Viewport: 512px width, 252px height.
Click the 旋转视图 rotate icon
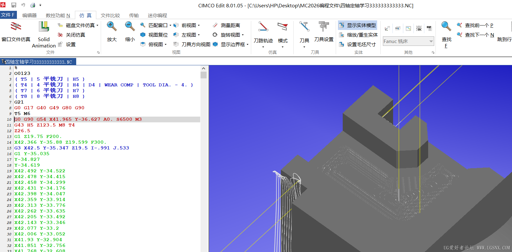[215, 35]
